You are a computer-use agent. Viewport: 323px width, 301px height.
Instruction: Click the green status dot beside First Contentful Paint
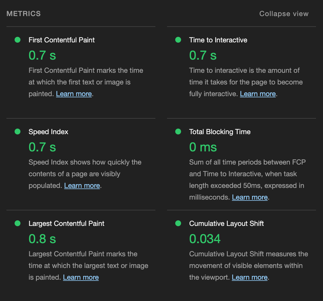(x=17, y=40)
